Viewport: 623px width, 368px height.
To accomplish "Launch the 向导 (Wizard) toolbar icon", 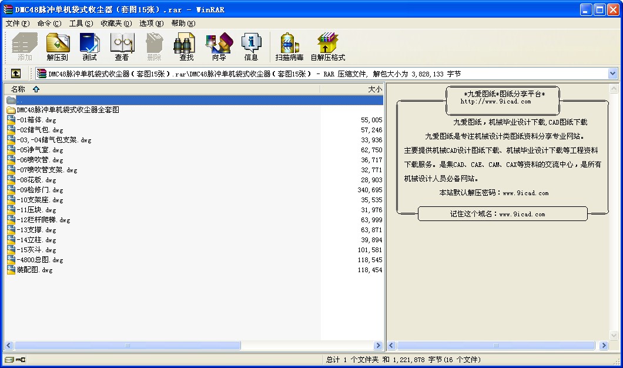I will click(219, 47).
